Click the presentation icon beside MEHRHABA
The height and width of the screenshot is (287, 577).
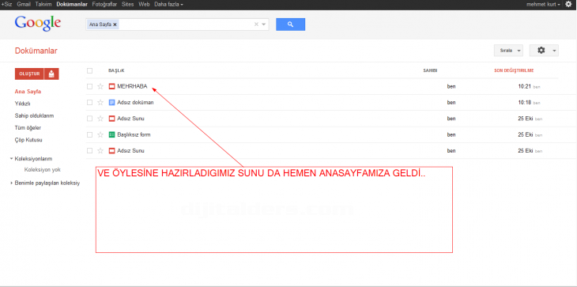point(112,86)
